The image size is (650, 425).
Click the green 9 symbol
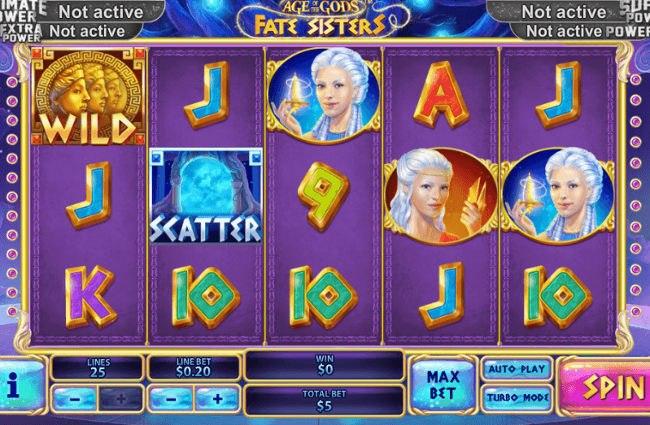pyautogui.click(x=323, y=196)
